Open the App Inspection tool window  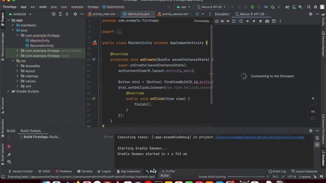[129, 171]
